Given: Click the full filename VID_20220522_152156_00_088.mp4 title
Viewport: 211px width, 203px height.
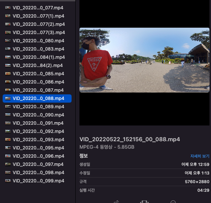Looking at the screenshot, I should [130, 139].
